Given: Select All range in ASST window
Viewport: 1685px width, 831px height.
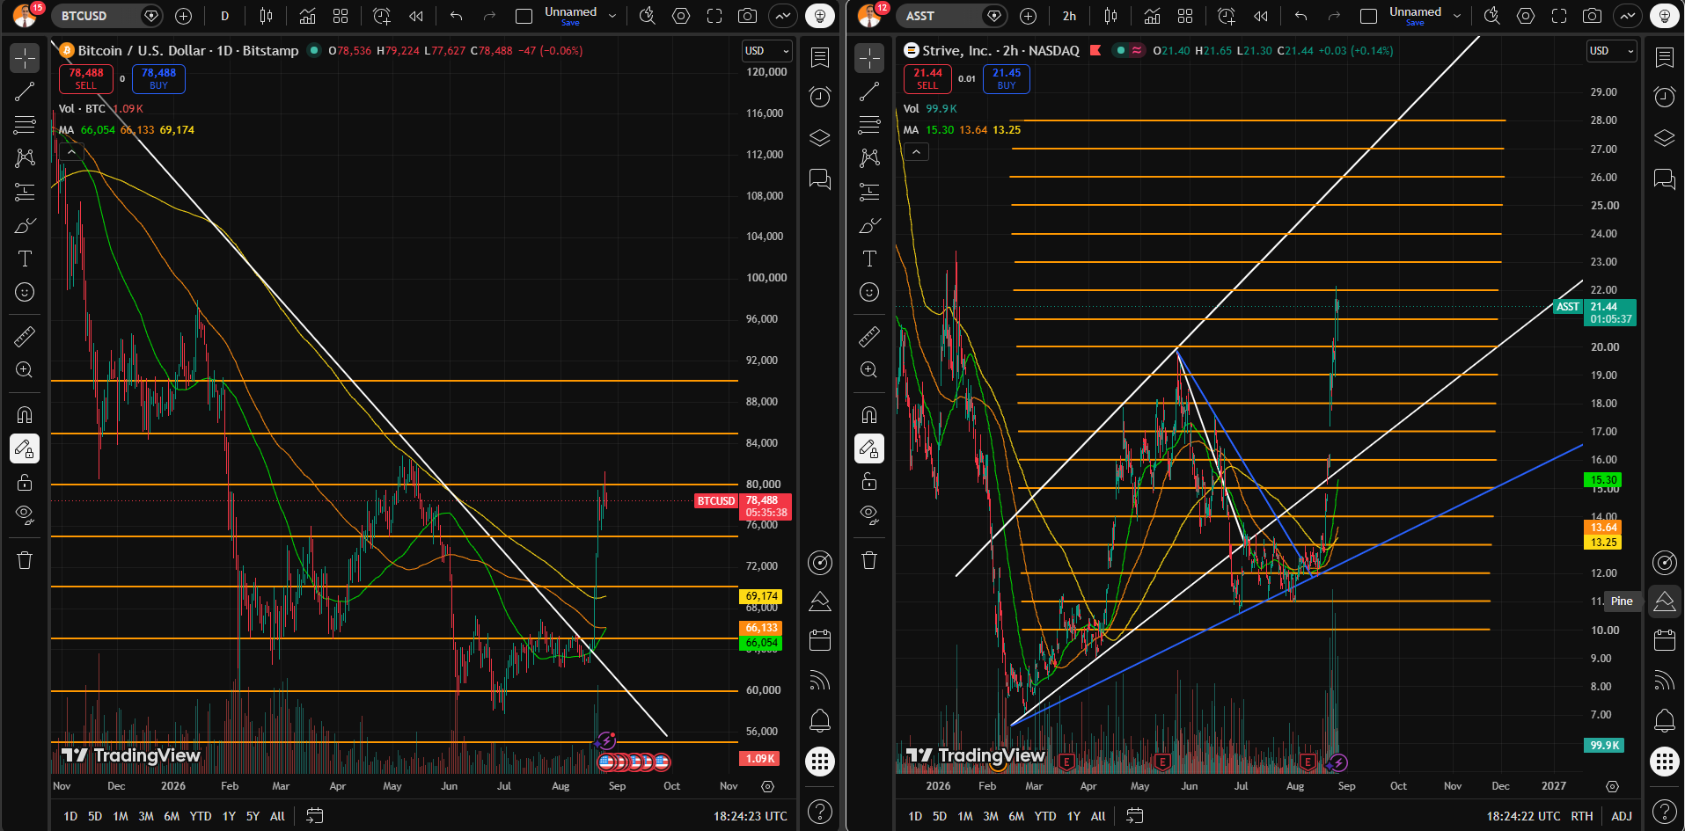Looking at the screenshot, I should [x=1098, y=816].
